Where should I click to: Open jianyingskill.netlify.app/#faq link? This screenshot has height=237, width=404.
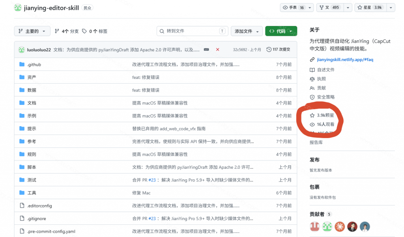click(x=345, y=60)
